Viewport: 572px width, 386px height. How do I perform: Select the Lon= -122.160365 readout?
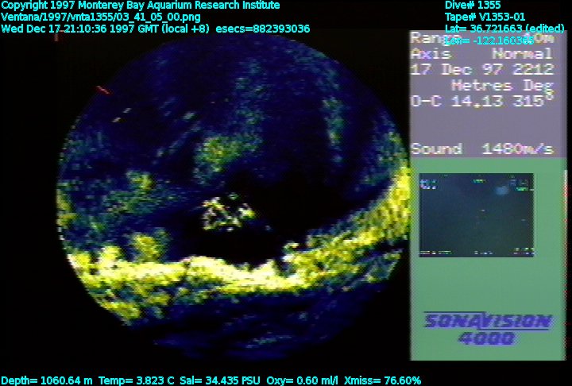pos(489,41)
